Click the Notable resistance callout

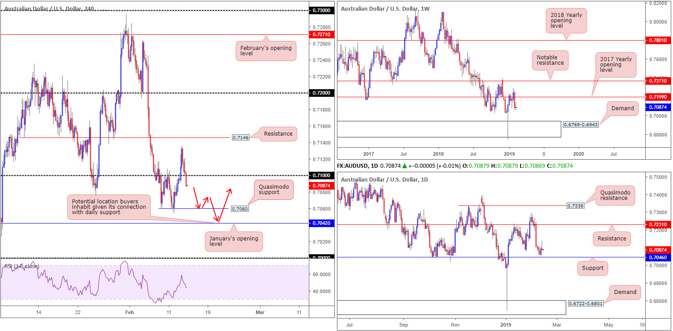tap(550, 61)
